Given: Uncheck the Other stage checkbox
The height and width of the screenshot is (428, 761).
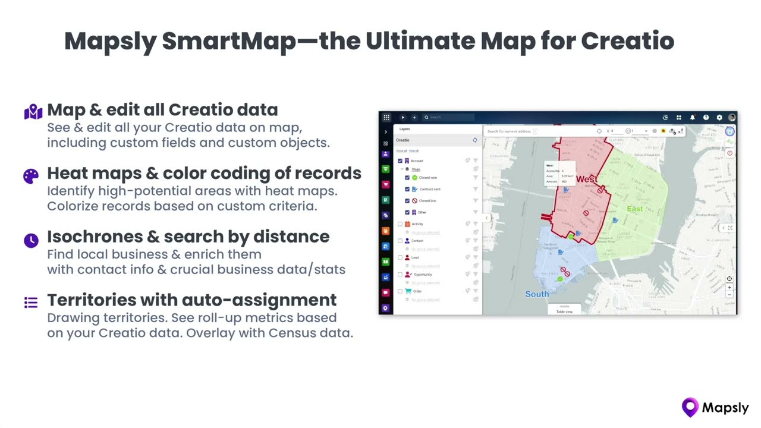Looking at the screenshot, I should click(x=407, y=212).
